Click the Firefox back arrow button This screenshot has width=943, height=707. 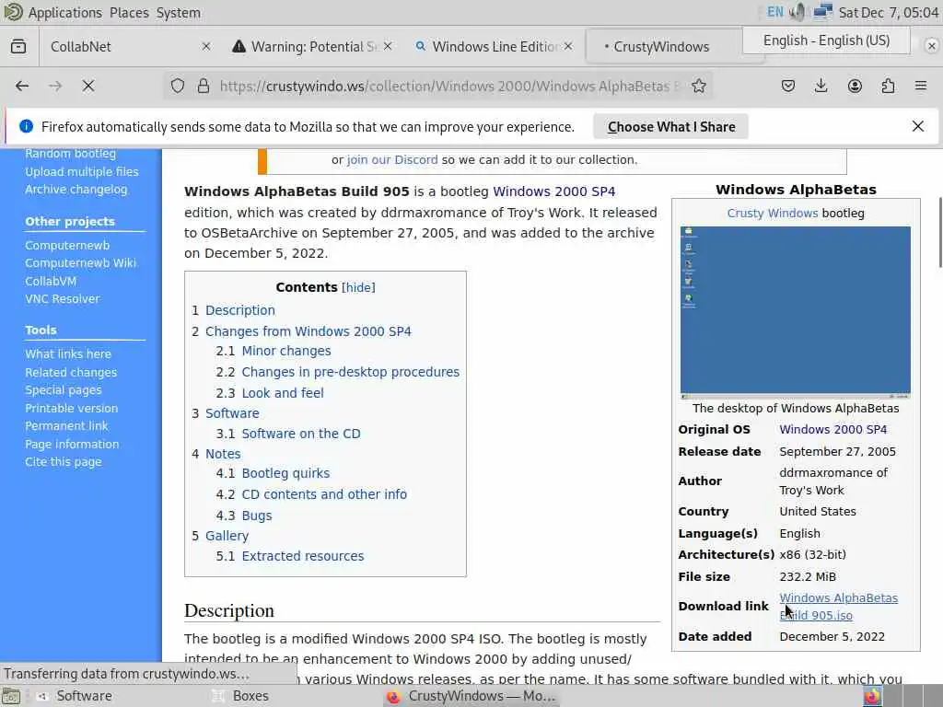coord(22,86)
